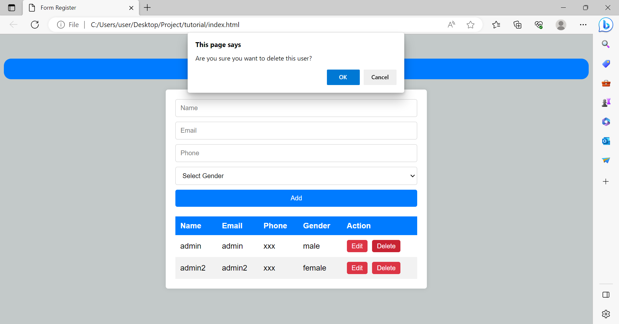Open the Shopping sidebar panel
619x324 pixels.
pyautogui.click(x=606, y=64)
